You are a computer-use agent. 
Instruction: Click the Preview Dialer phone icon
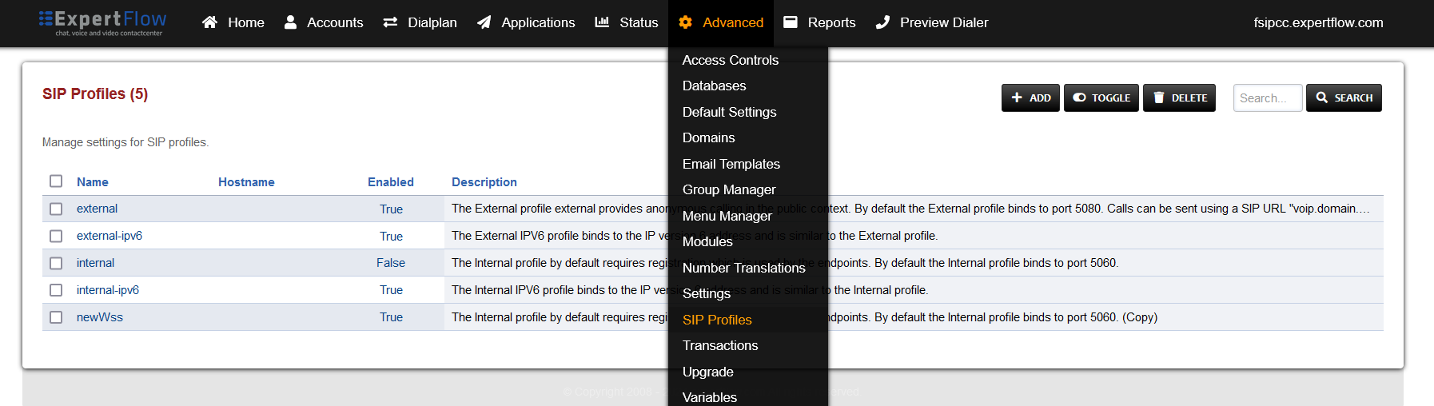(x=882, y=22)
